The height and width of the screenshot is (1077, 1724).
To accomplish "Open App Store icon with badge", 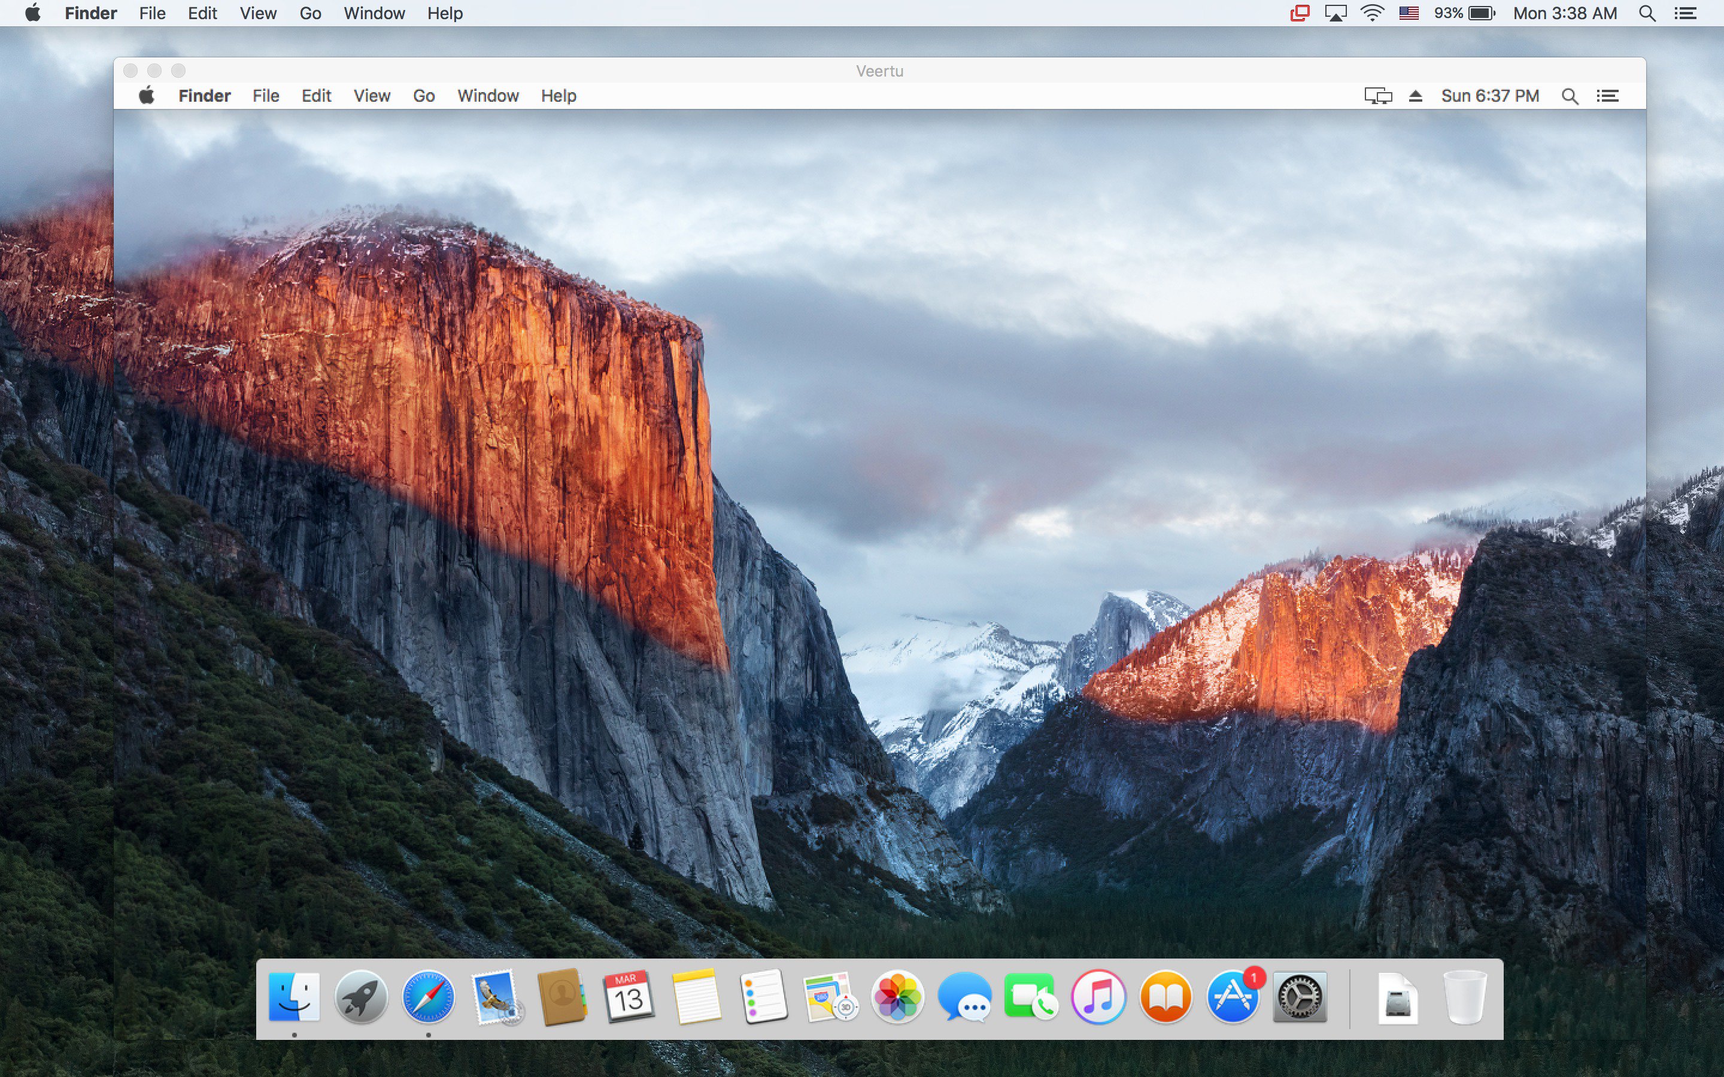I will [1233, 996].
